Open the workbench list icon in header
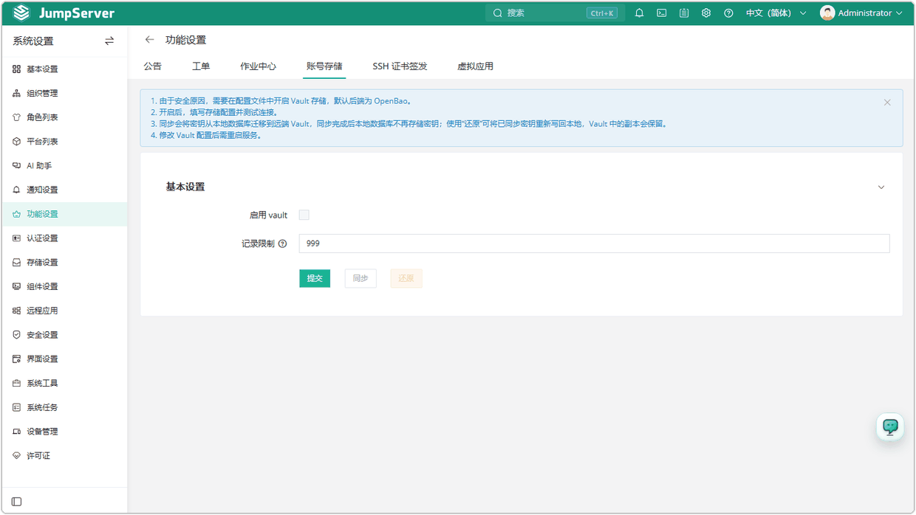The width and height of the screenshot is (916, 515). pyautogui.click(x=684, y=13)
